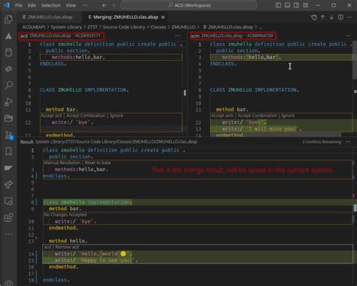
Task: Click the VS Code logo in title bar
Action: tap(7, 5)
